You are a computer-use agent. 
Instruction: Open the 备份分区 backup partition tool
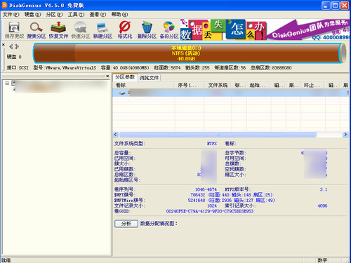(169, 30)
